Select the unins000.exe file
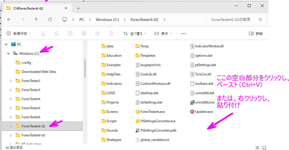 [x=202, y=102]
